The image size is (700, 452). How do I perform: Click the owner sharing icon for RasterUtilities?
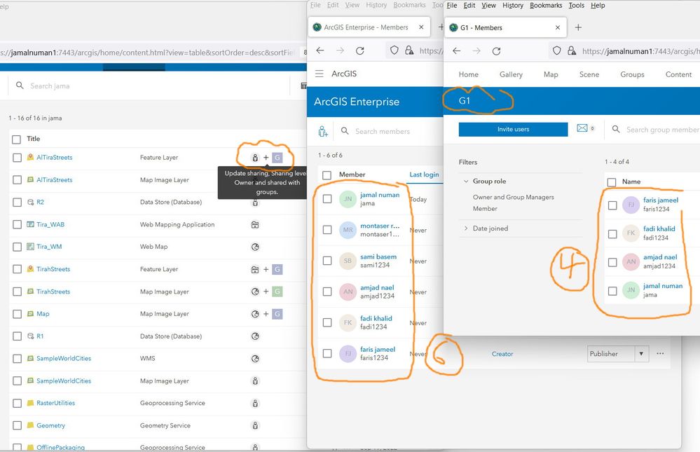[x=255, y=404]
